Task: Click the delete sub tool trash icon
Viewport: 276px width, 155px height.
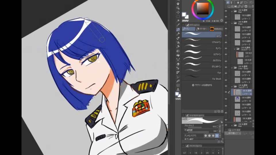Action: (x=222, y=111)
